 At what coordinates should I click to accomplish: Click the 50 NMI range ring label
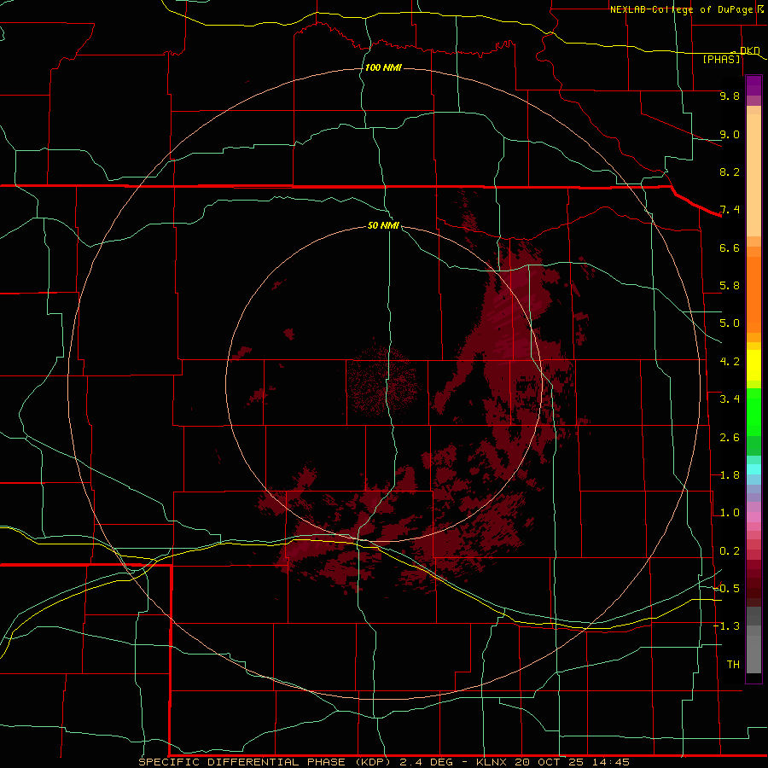click(383, 225)
